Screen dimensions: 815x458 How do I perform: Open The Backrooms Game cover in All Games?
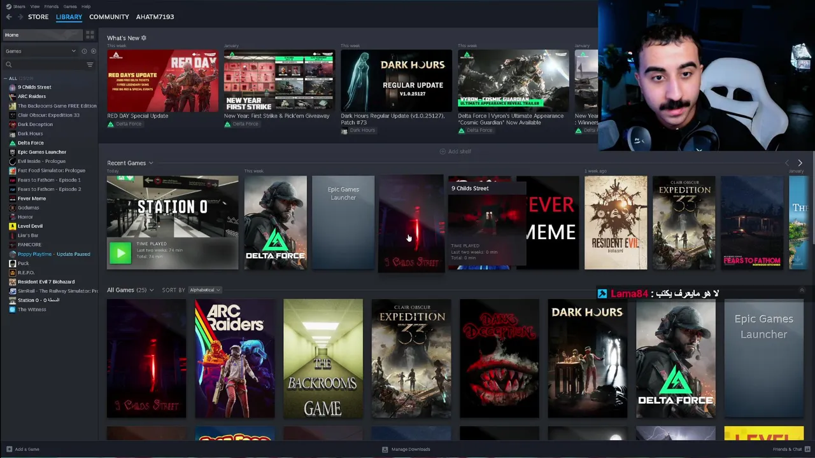(x=323, y=359)
